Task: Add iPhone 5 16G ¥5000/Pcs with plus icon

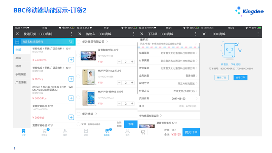Action: pos(71,98)
